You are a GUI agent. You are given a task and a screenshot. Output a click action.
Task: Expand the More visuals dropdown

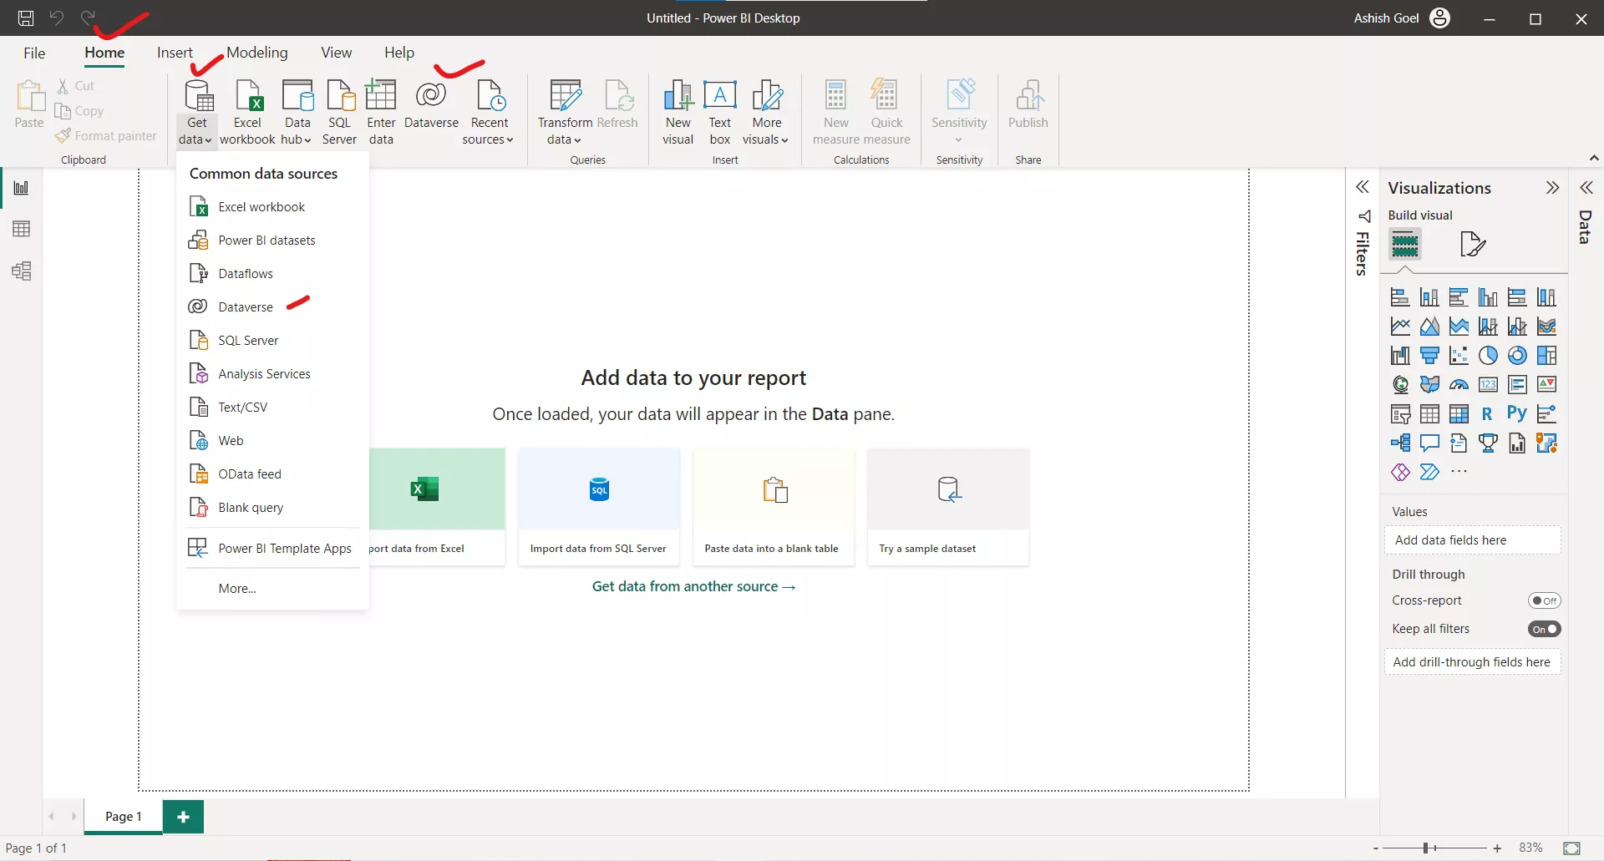[766, 113]
